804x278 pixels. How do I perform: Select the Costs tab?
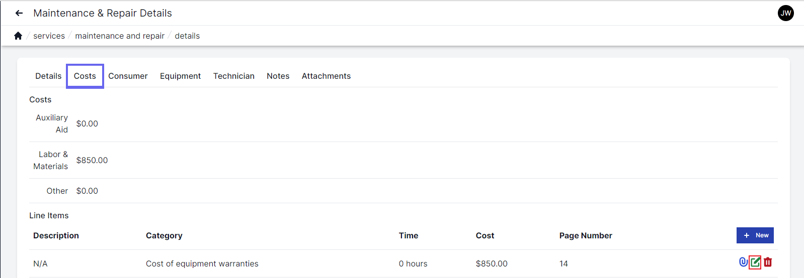85,76
